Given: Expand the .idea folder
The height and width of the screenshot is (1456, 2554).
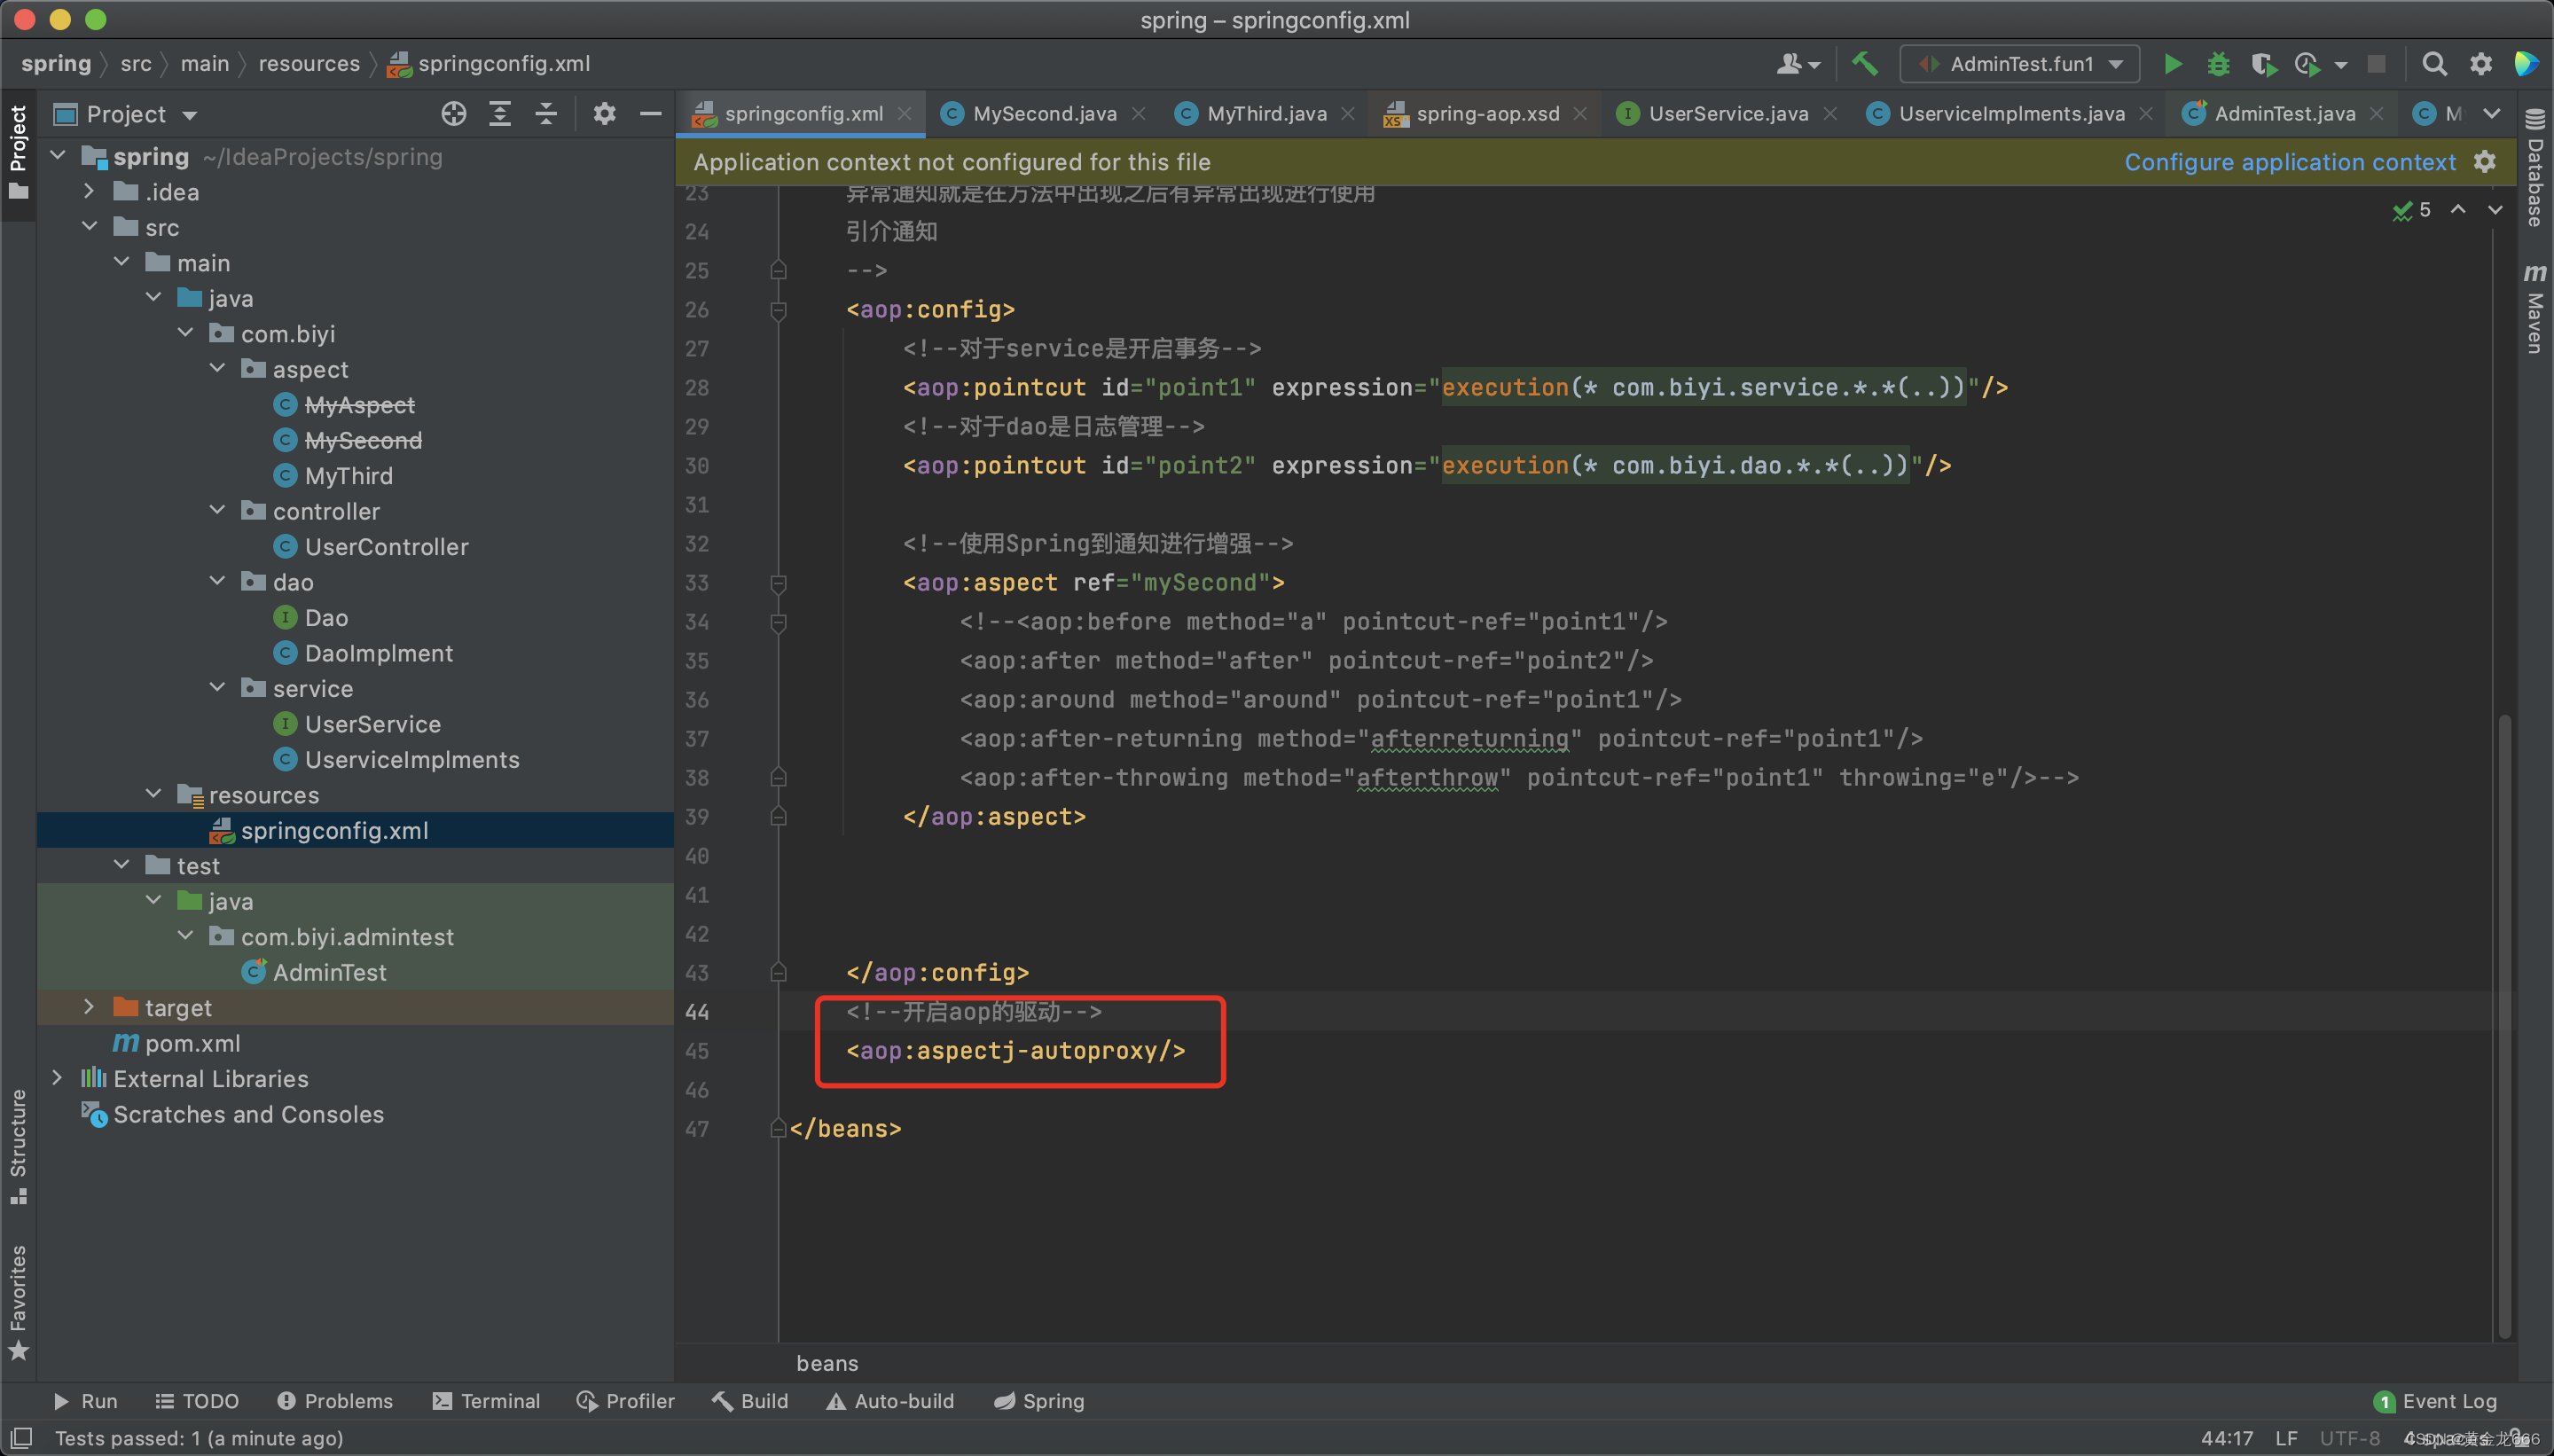Looking at the screenshot, I should pyautogui.click(x=90, y=191).
